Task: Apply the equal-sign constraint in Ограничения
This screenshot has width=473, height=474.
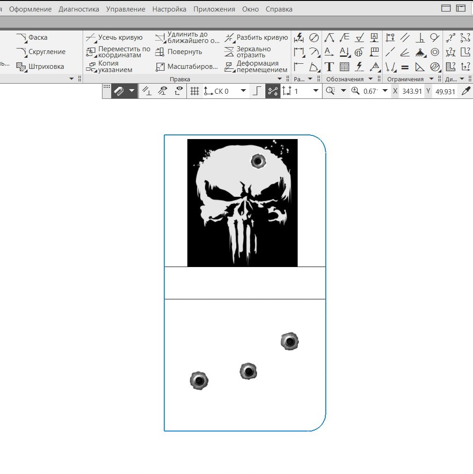Action: (405, 67)
